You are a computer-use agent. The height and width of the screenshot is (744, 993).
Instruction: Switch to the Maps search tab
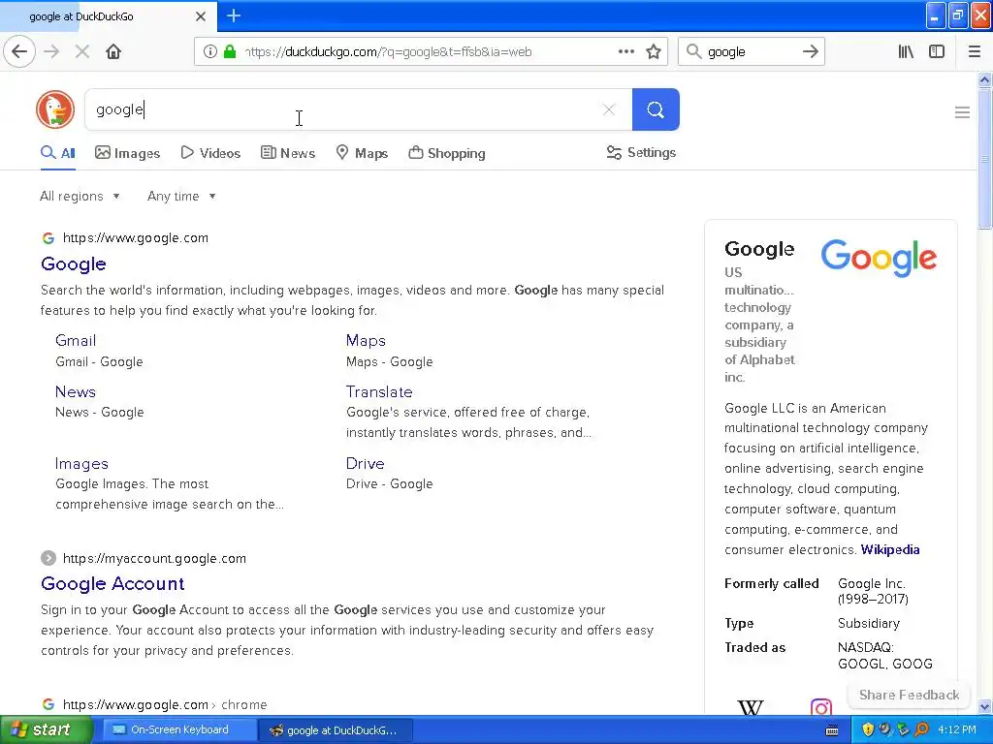tap(362, 153)
